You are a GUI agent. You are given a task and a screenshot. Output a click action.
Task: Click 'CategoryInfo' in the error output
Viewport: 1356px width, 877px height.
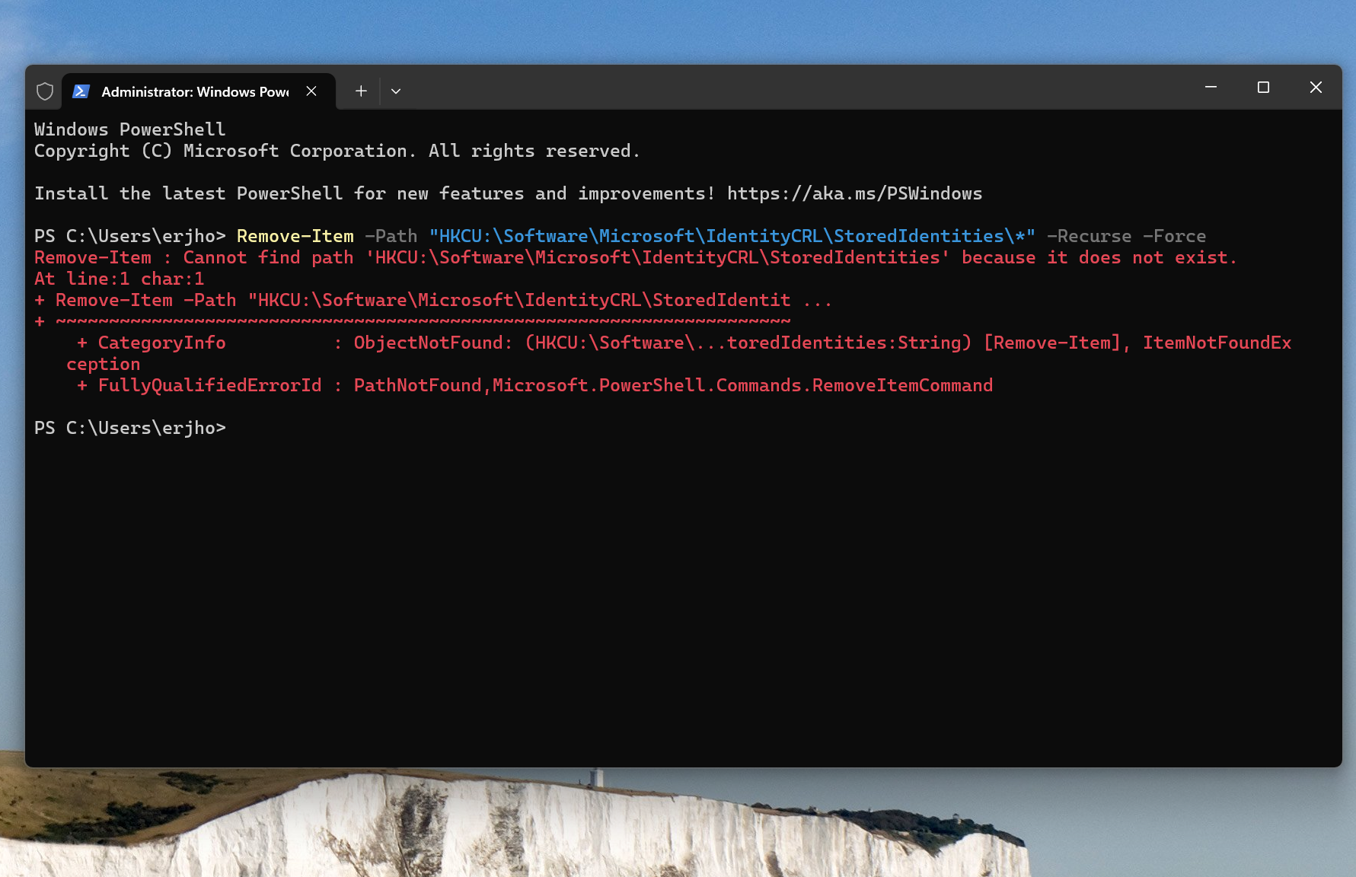coord(161,343)
